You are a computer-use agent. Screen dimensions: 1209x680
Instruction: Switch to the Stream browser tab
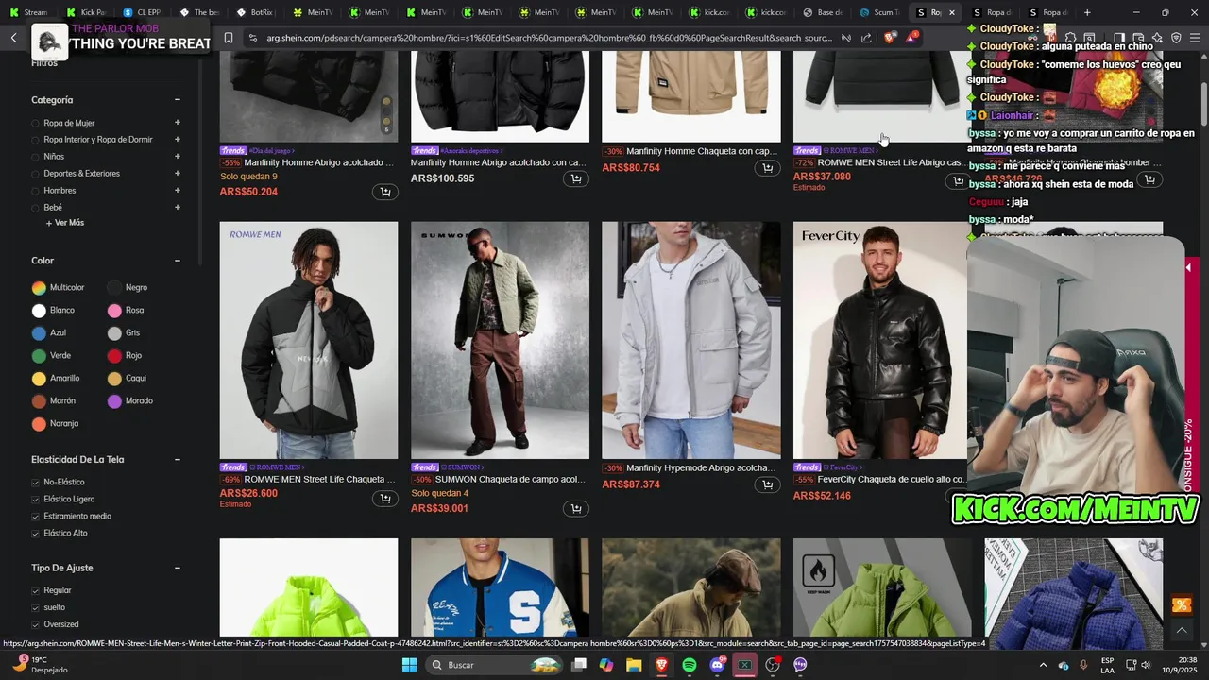click(28, 12)
